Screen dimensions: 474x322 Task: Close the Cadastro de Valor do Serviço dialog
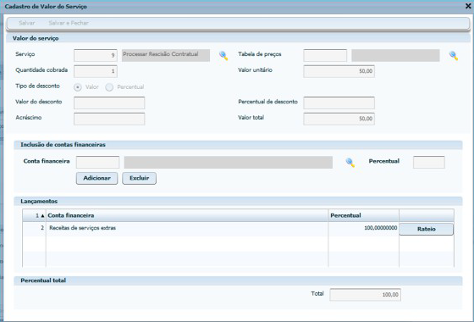pos(468,6)
